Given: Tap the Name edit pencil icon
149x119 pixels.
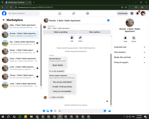Looking at the screenshot, I should 80,38.
